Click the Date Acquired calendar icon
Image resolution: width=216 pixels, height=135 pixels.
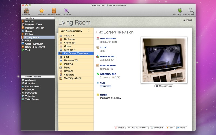(98, 39)
